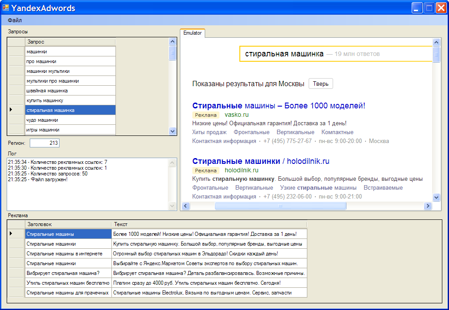Maximize the YandexAdwords window

(x=429, y=8)
